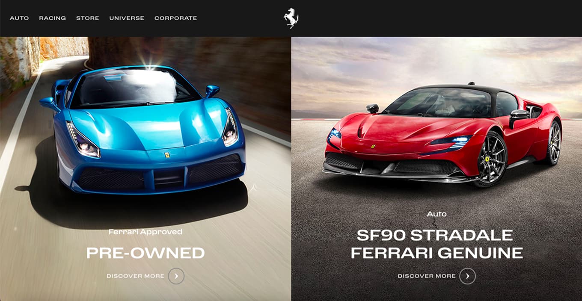This screenshot has height=301, width=582.
Task: Follow the Discover More link under Pre-Owned
Action: pyautogui.click(x=135, y=276)
